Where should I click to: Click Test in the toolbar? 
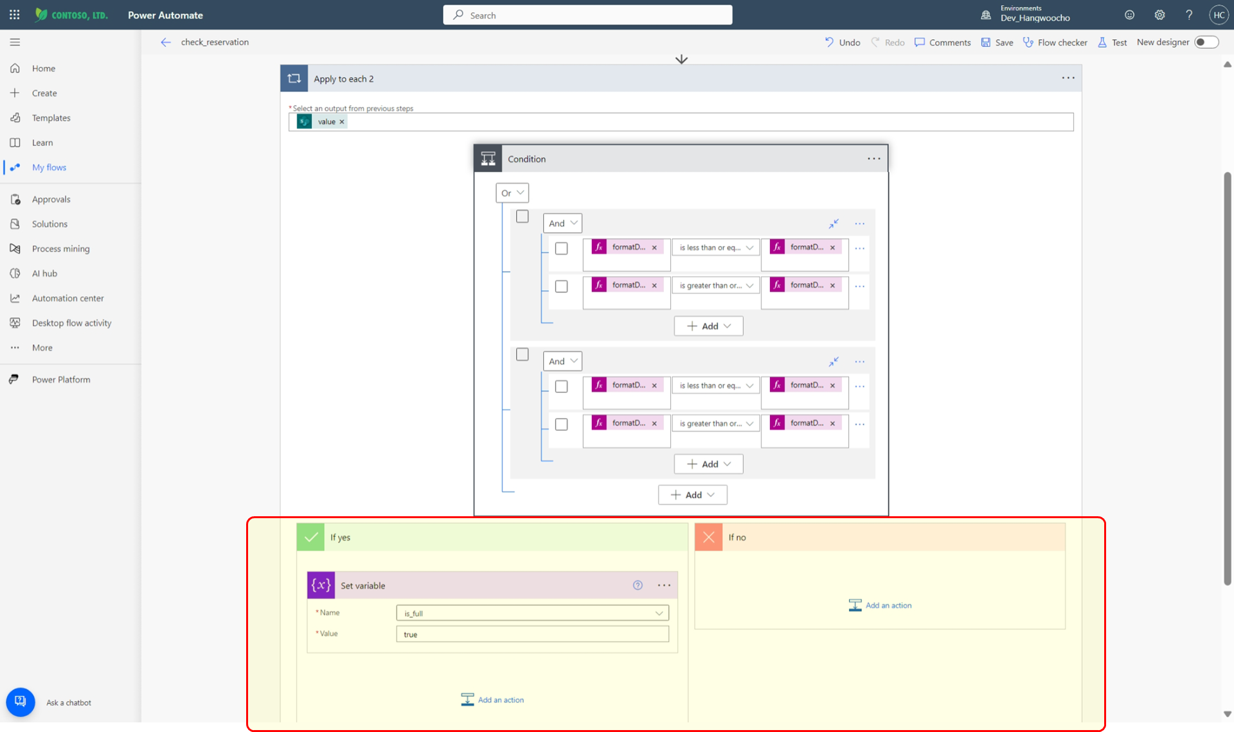click(1113, 42)
